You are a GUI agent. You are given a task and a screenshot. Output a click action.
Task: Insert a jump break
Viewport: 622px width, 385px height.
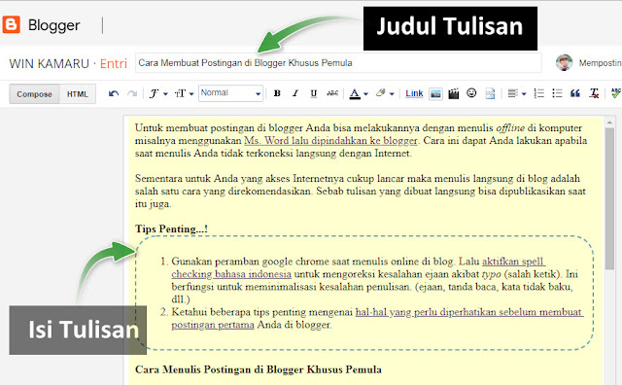pos(490,93)
